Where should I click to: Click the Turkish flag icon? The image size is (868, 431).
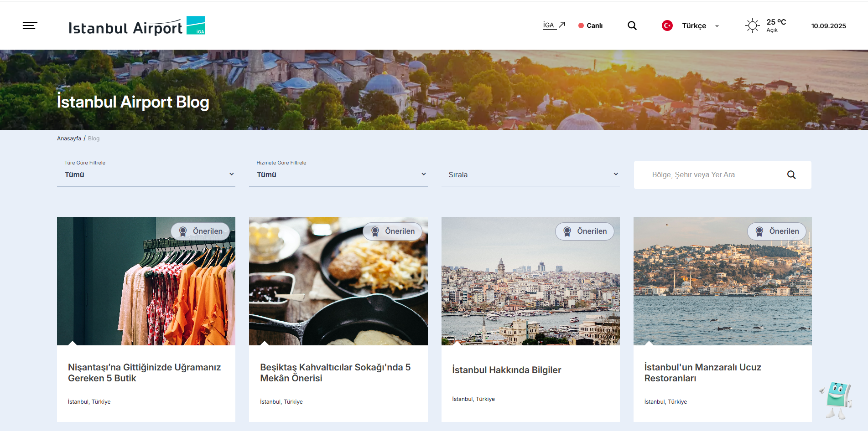point(667,26)
